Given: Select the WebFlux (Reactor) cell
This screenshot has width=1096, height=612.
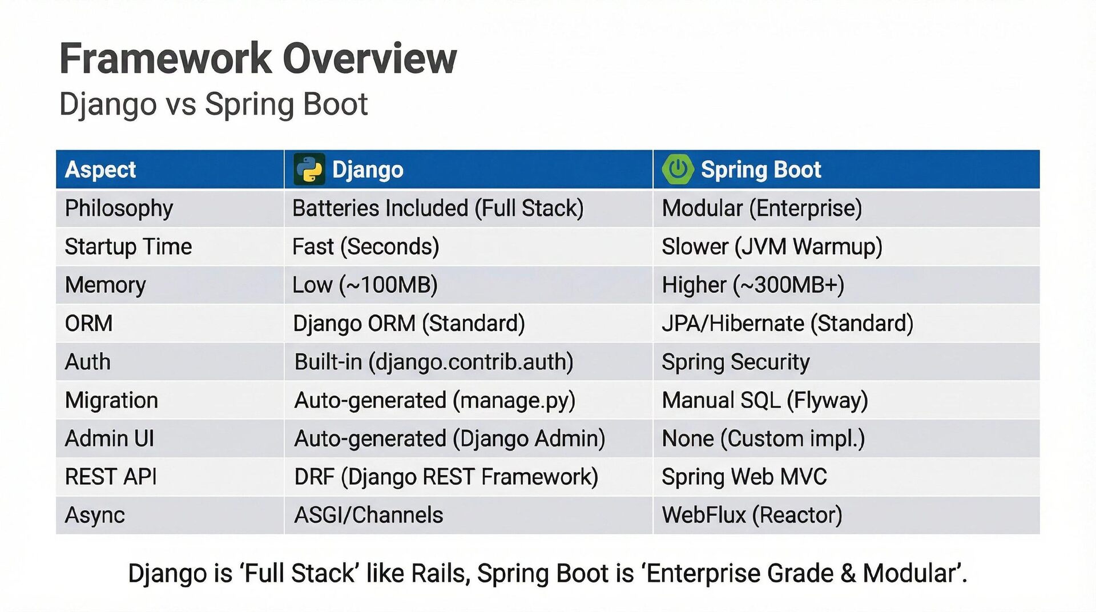Looking at the screenshot, I should pos(752,515).
